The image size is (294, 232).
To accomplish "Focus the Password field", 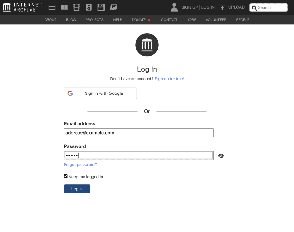I will coord(139,155).
